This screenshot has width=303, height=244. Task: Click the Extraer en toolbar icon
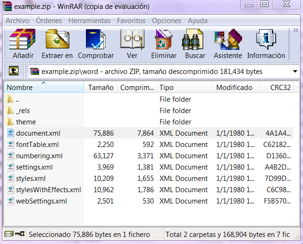click(58, 39)
